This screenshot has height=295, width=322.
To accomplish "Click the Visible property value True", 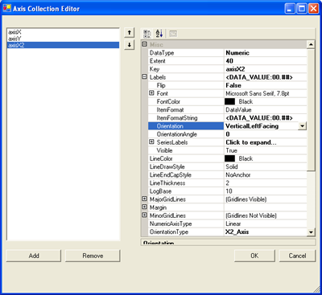I will coord(266,150).
